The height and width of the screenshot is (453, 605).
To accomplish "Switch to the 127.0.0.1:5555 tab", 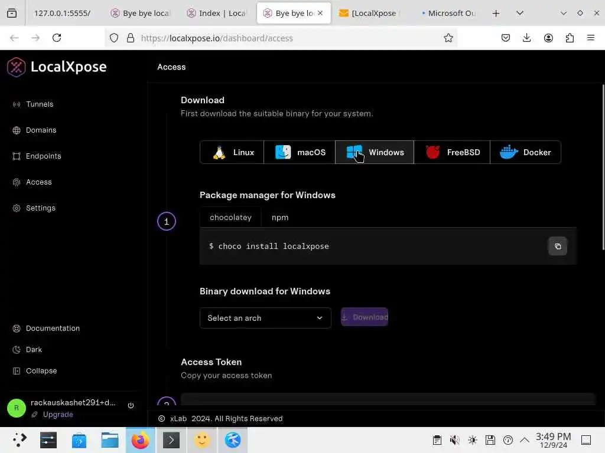I will [62, 13].
